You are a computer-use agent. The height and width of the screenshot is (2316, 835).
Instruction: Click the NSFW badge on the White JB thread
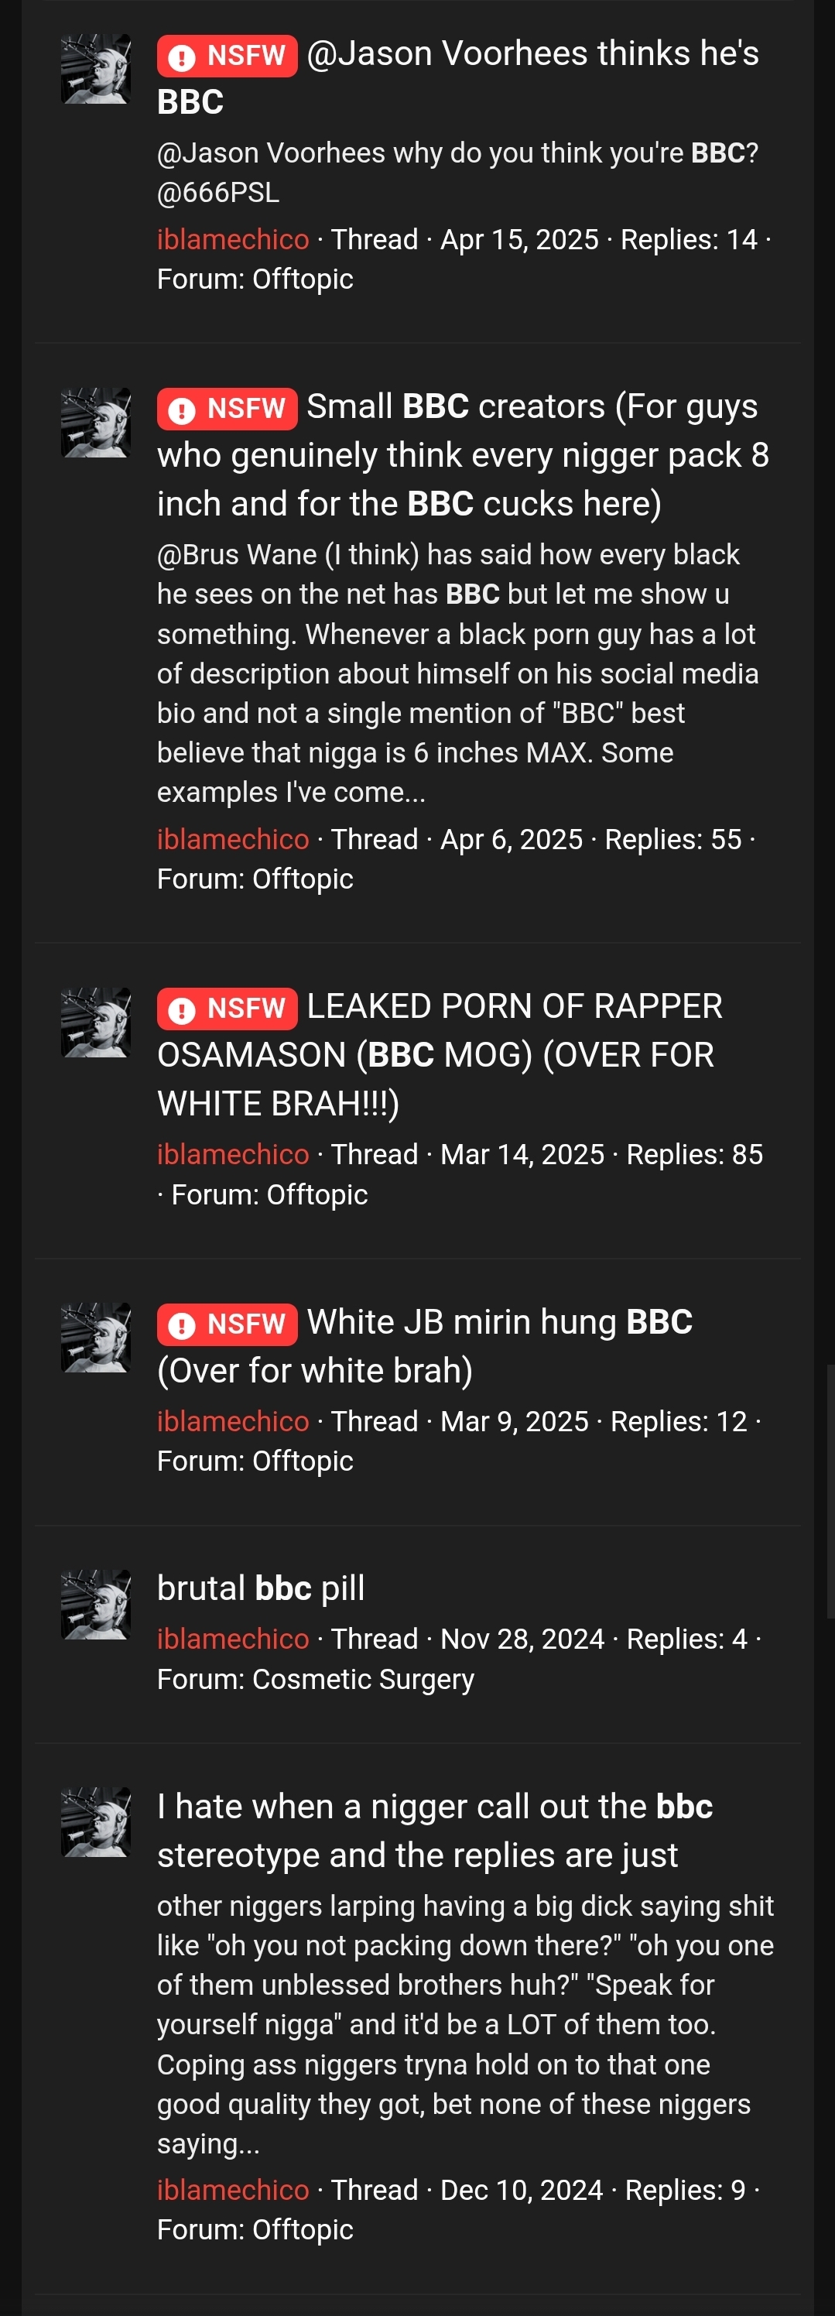coord(228,1324)
